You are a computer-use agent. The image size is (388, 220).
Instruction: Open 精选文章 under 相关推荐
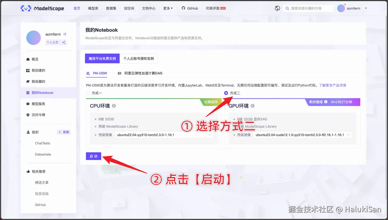point(42,183)
